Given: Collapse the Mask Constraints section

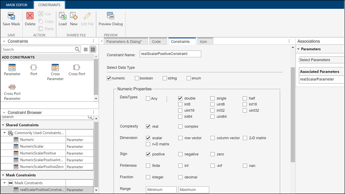Looking at the screenshot, I should [x=3, y=175].
